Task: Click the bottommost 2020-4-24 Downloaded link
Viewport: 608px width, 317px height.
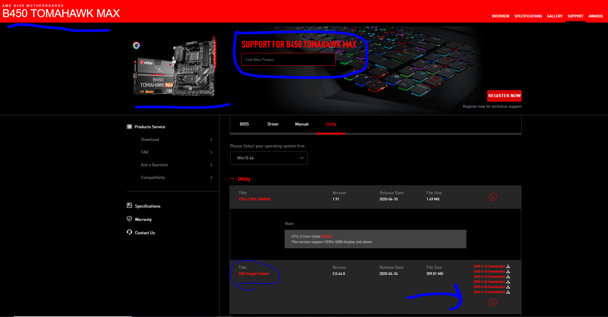Action: click(489, 292)
